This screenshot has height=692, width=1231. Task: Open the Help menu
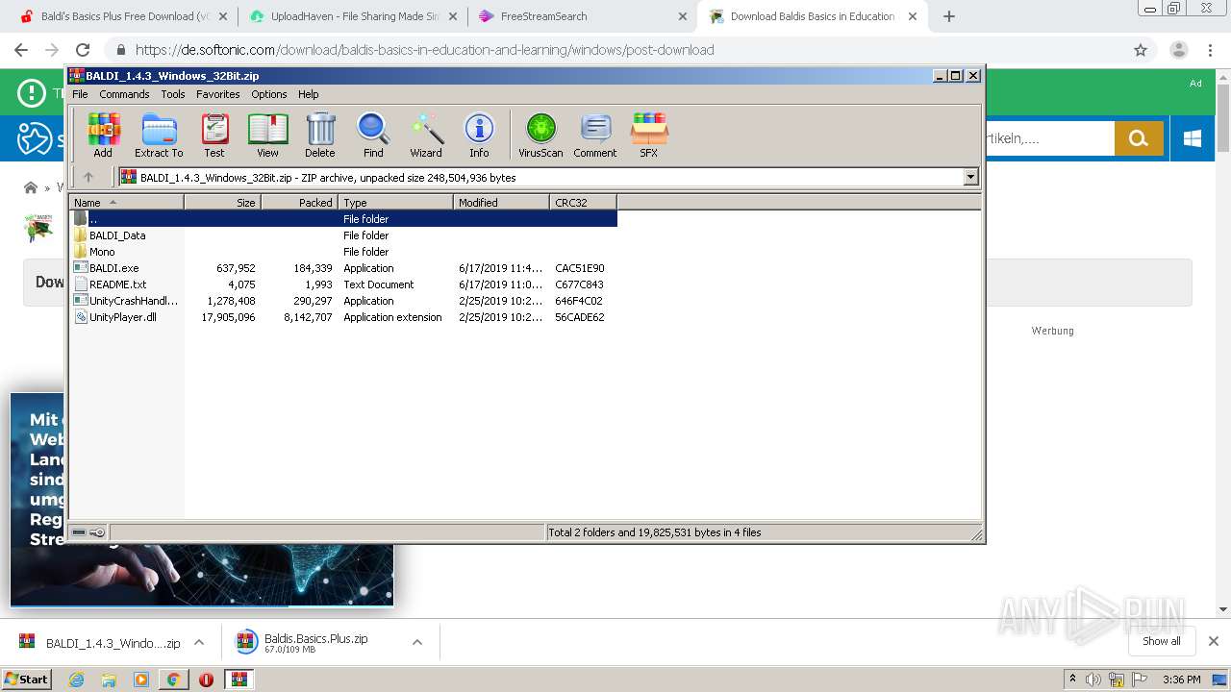pyautogui.click(x=309, y=94)
